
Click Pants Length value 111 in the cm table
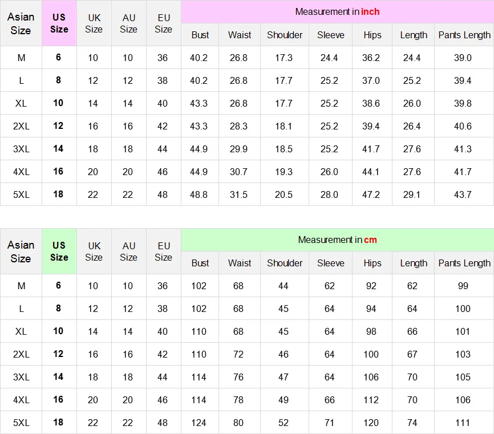click(x=463, y=423)
